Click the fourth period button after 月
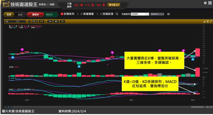Screen dimensions: 213x115 coord(42,21)
